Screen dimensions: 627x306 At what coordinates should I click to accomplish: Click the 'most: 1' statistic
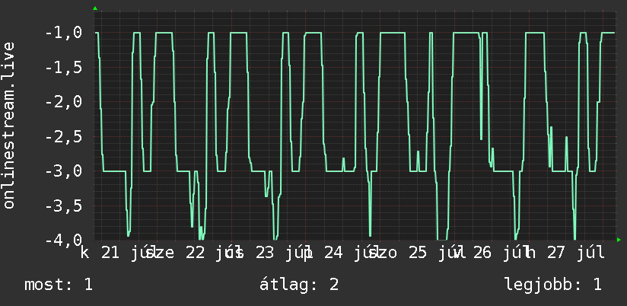click(x=59, y=285)
